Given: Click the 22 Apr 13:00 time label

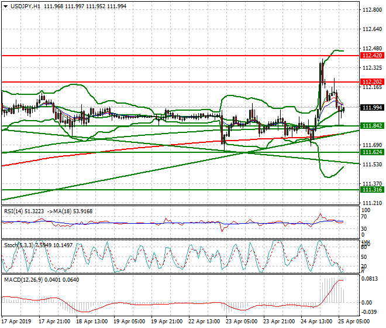Looking at the screenshot, I should (204, 322).
